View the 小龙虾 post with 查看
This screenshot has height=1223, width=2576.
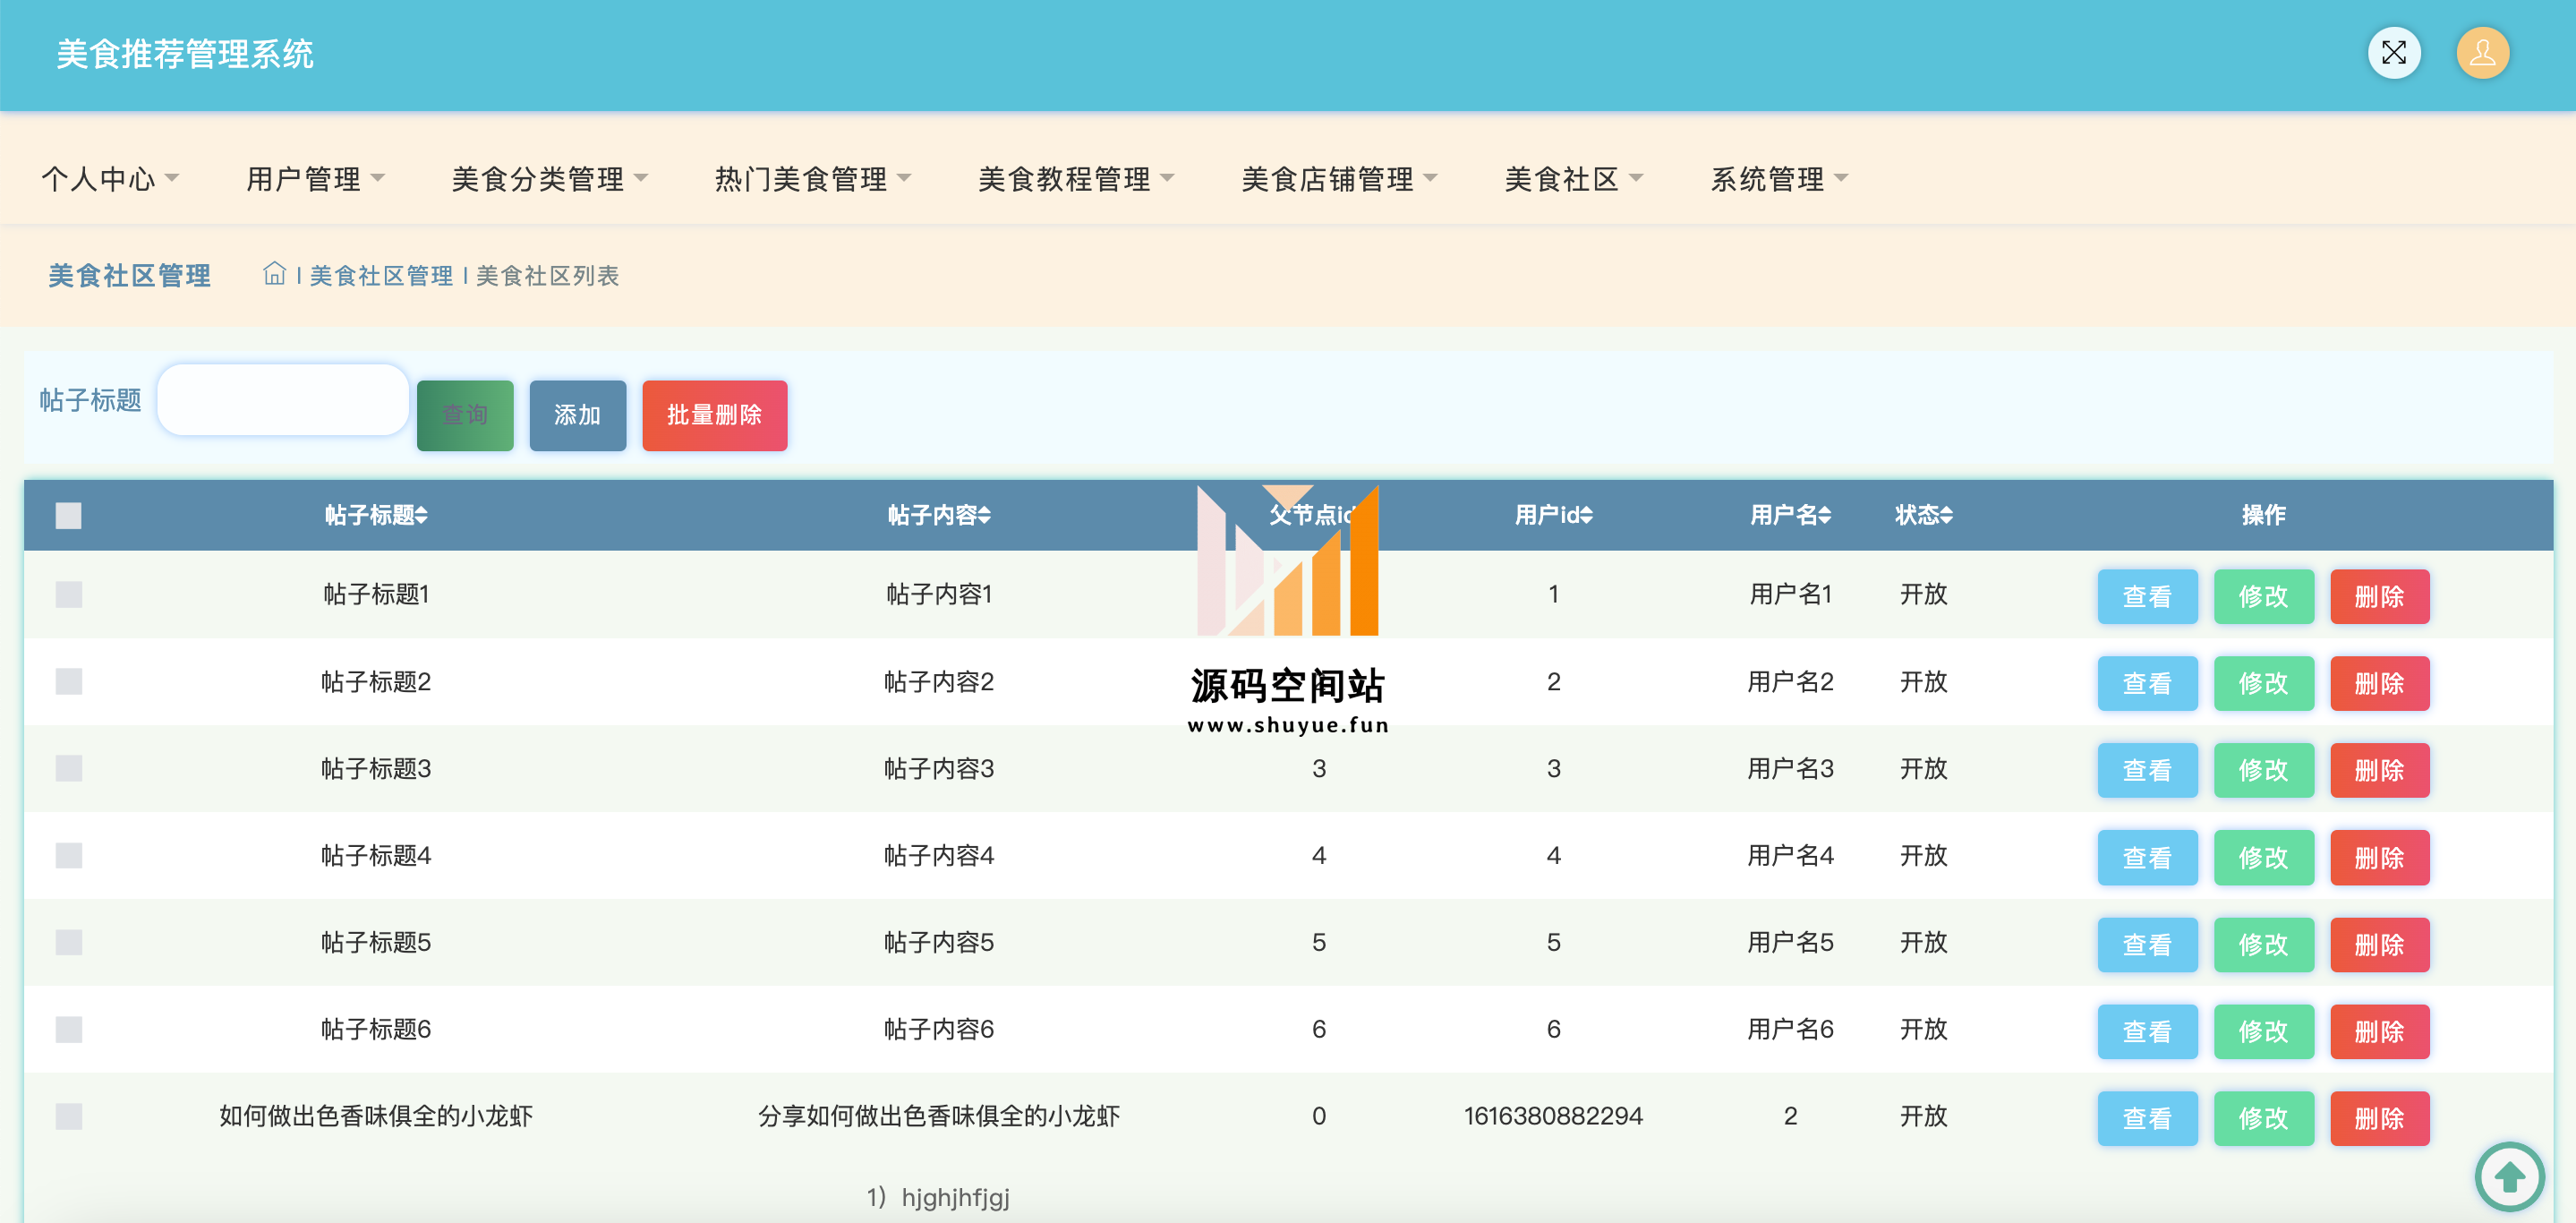tap(2147, 1119)
